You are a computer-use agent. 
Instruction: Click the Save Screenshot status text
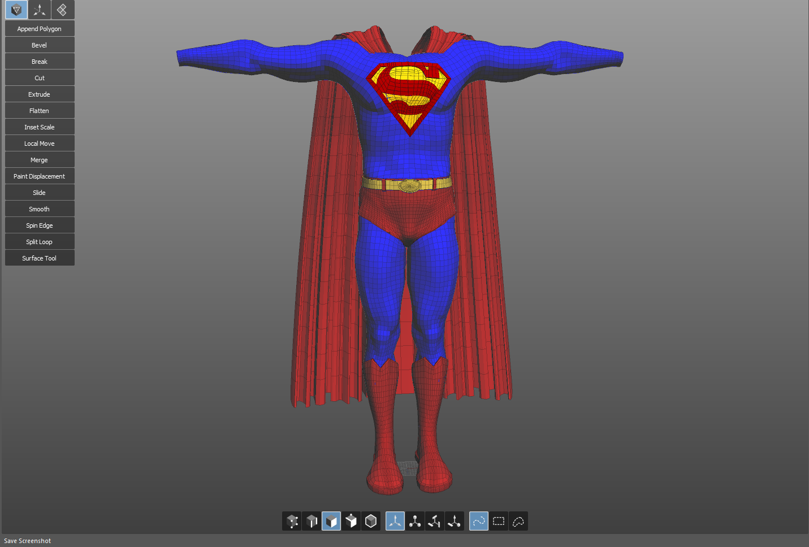27,541
